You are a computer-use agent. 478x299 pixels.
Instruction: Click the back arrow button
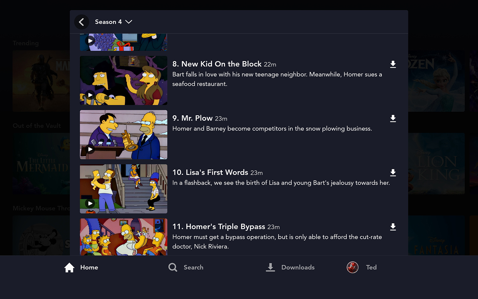point(82,22)
